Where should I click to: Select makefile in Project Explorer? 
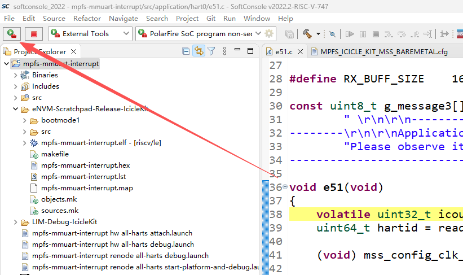point(55,154)
